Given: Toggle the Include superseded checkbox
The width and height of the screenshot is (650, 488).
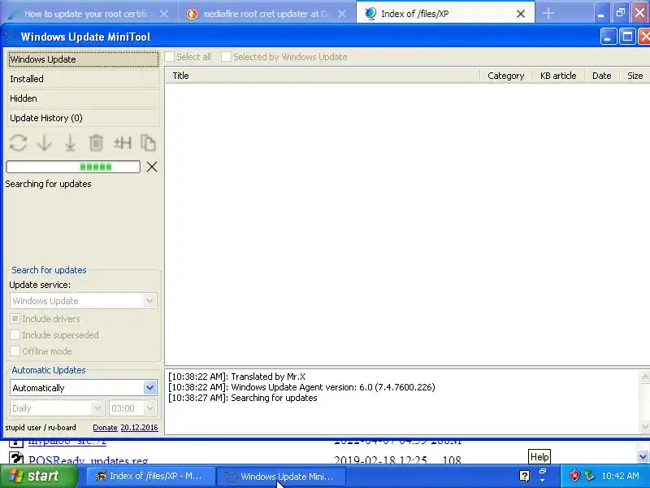Looking at the screenshot, I should pos(15,335).
